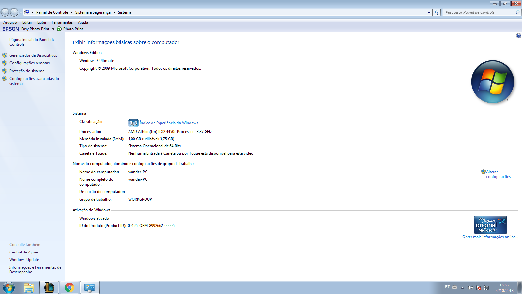Open Gerenciador de Dispositivos link
The height and width of the screenshot is (294, 522).
tap(33, 55)
